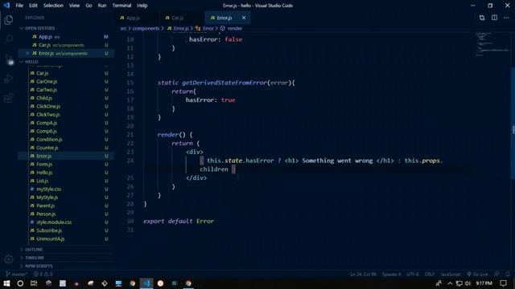Expand the Outline section
Image resolution: width=515 pixels, height=289 pixels.
click(x=66, y=250)
